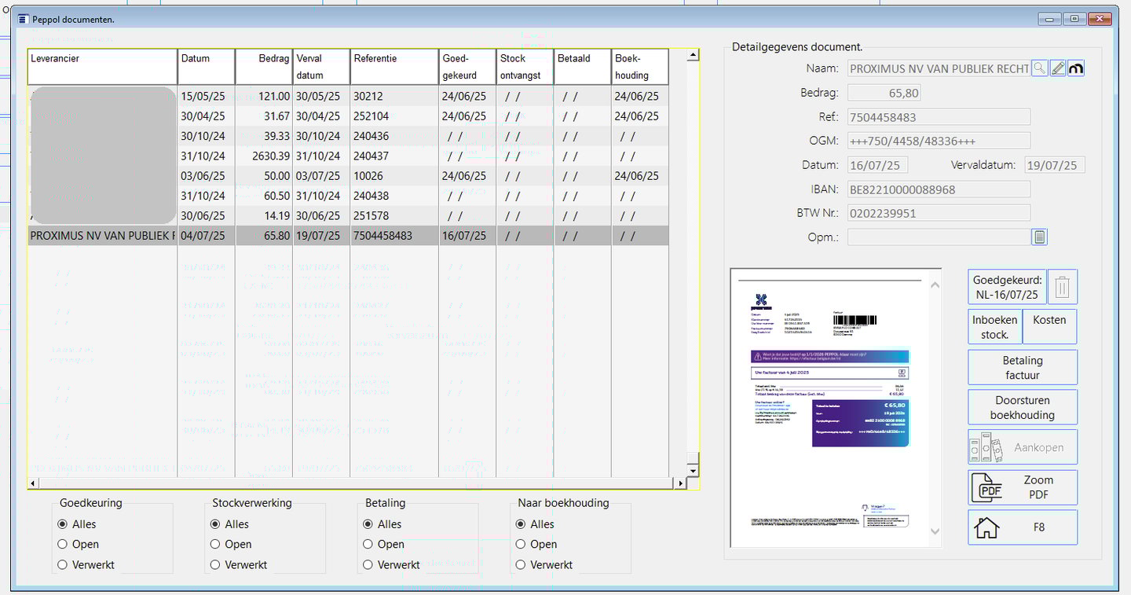This screenshot has height=595, width=1131.
Task: Select the PROXIMUS NV VAN PUBLIEK row
Action: [x=348, y=236]
